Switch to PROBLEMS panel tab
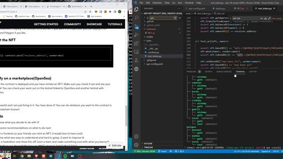The height and width of the screenshot is (159, 283). (191, 72)
